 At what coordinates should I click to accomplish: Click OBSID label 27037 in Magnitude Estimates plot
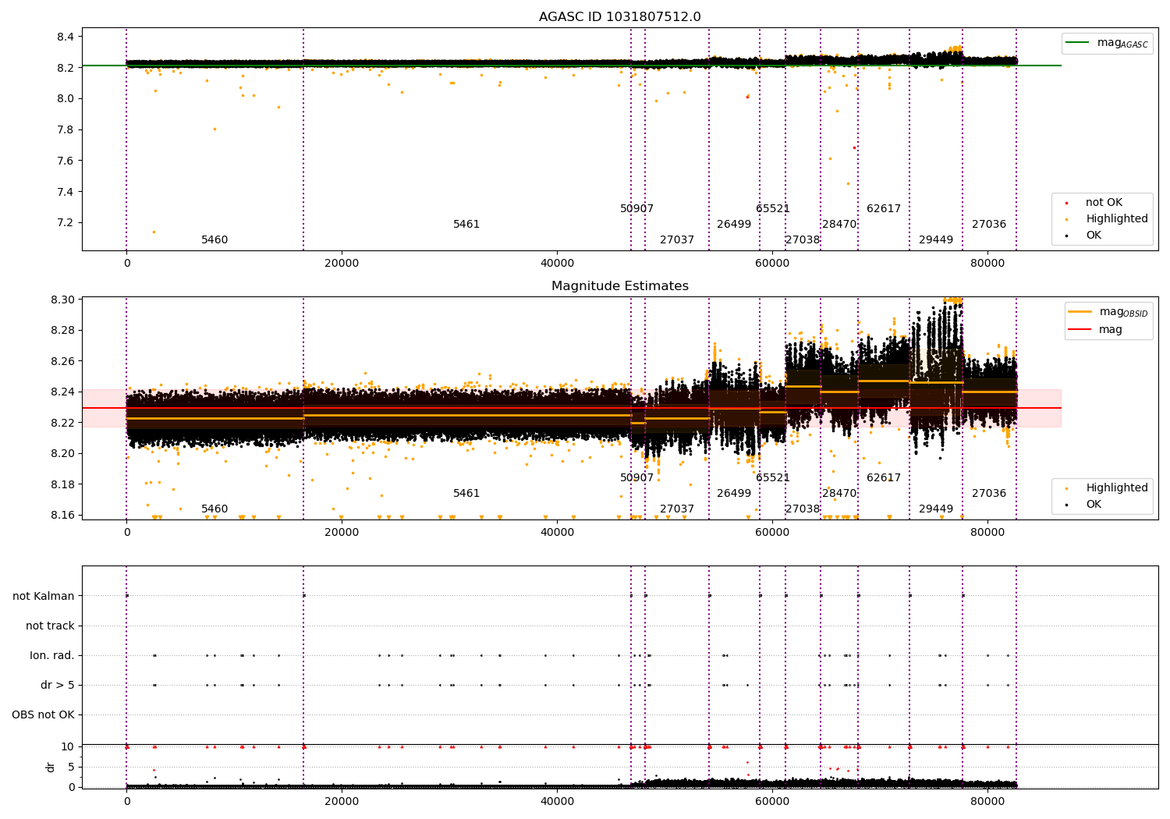677,509
